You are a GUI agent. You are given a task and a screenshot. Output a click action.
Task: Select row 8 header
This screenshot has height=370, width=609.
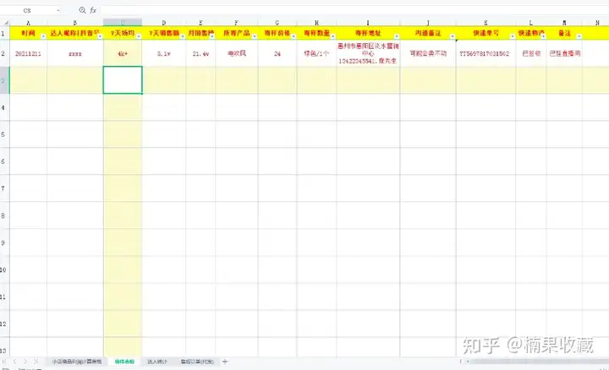tap(4, 215)
